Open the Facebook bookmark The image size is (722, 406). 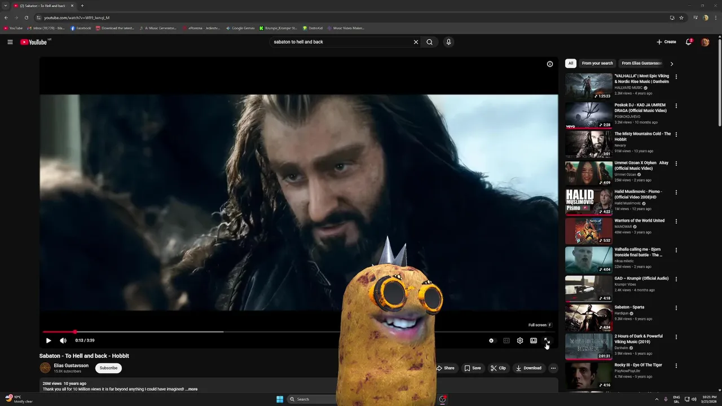[81, 28]
